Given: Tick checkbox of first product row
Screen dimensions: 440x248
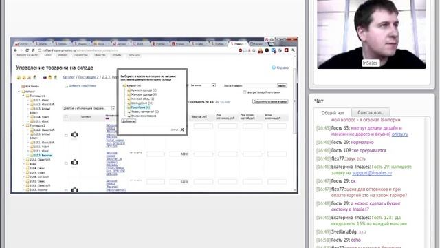Looking at the screenshot, I should (66, 135).
